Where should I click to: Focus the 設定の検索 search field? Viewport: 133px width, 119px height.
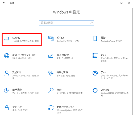pos(66,23)
